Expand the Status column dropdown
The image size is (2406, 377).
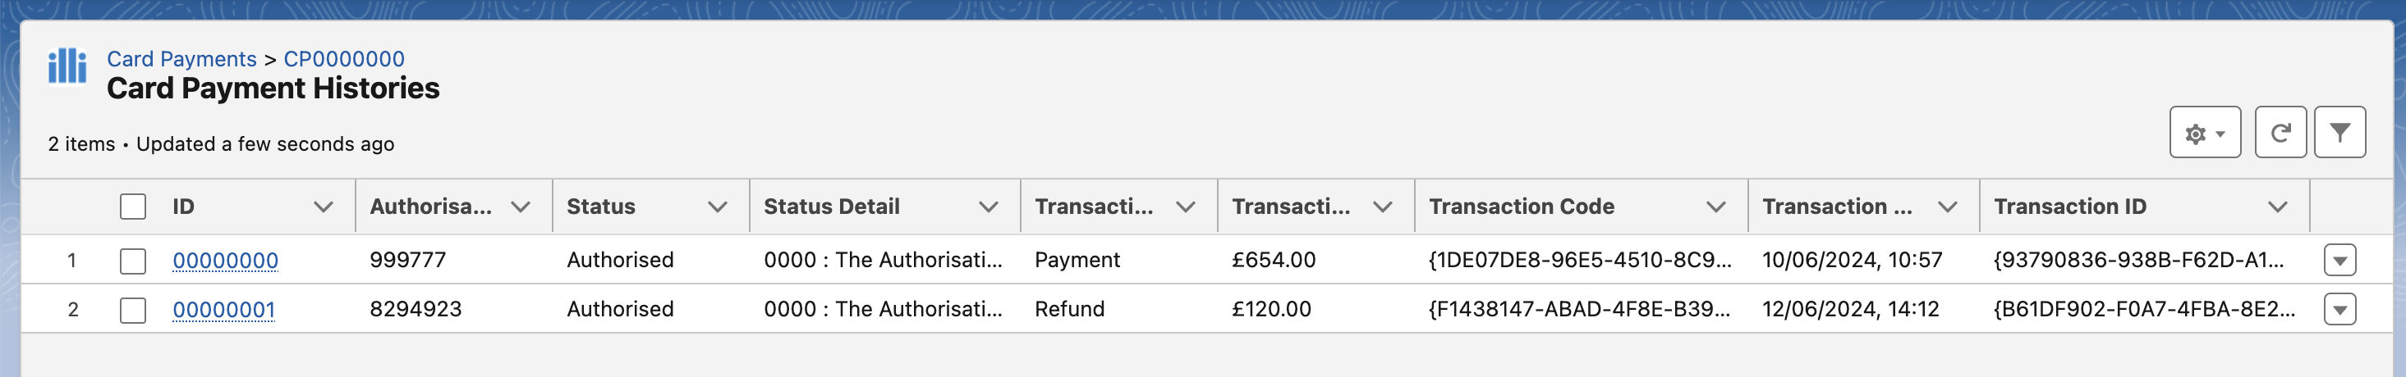718,207
